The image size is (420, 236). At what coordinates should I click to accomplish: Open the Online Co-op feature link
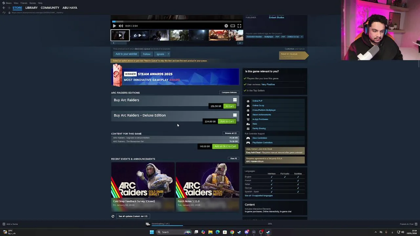258,106
